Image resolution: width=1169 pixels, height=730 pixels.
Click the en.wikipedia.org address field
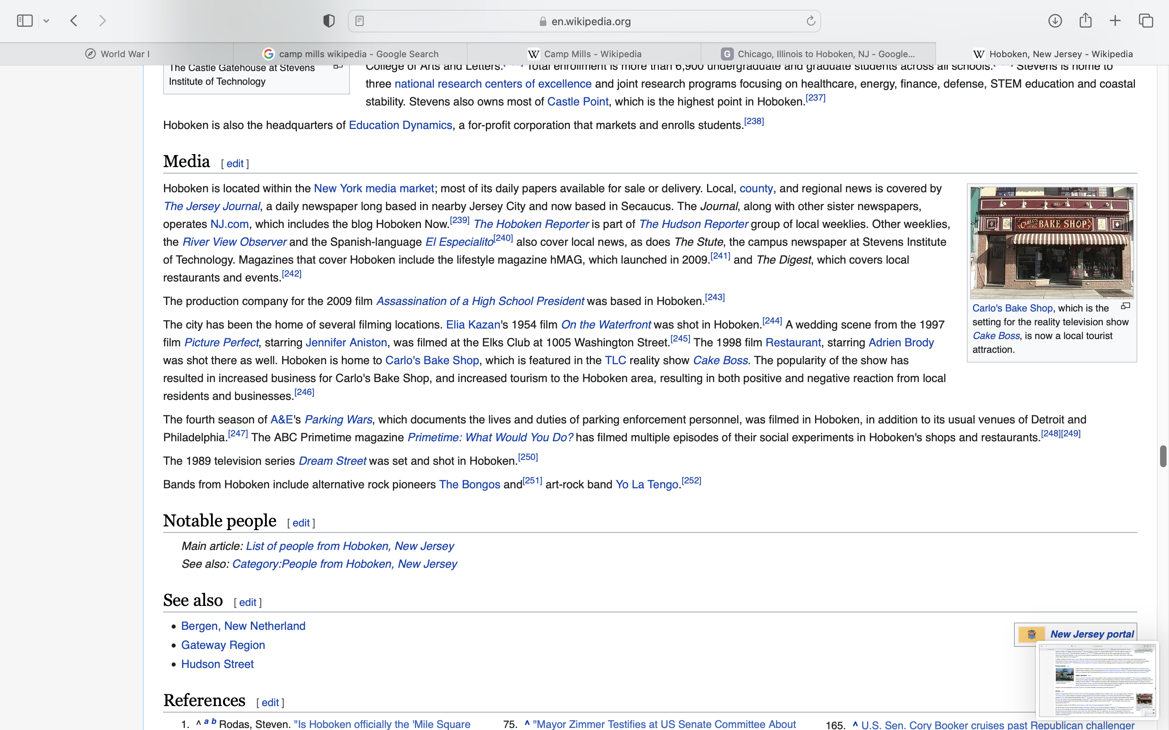pyautogui.click(x=590, y=21)
